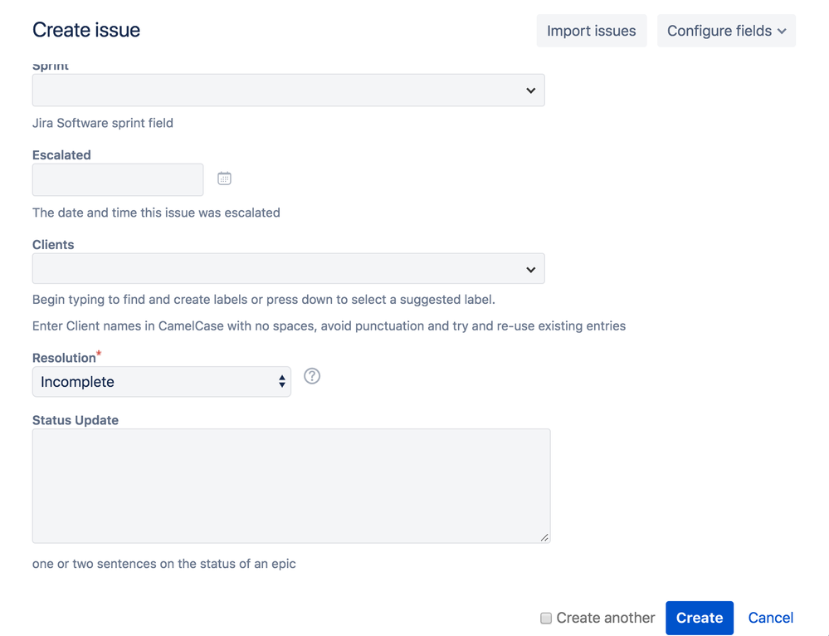This screenshot has width=829, height=636.
Task: Grab the Status Update resize handle
Action: click(544, 538)
